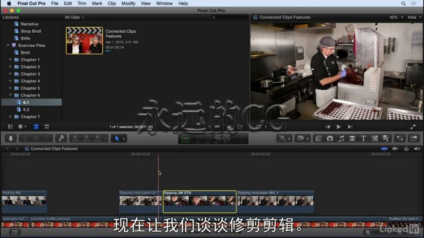The height and width of the screenshot is (238, 424).
Task: Switch browser to list view
Action: tap(47, 126)
